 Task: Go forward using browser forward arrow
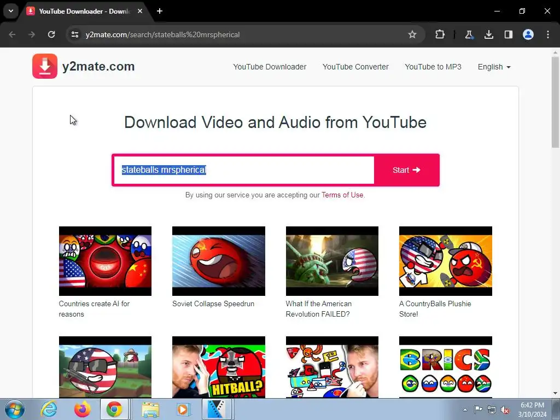(x=32, y=34)
